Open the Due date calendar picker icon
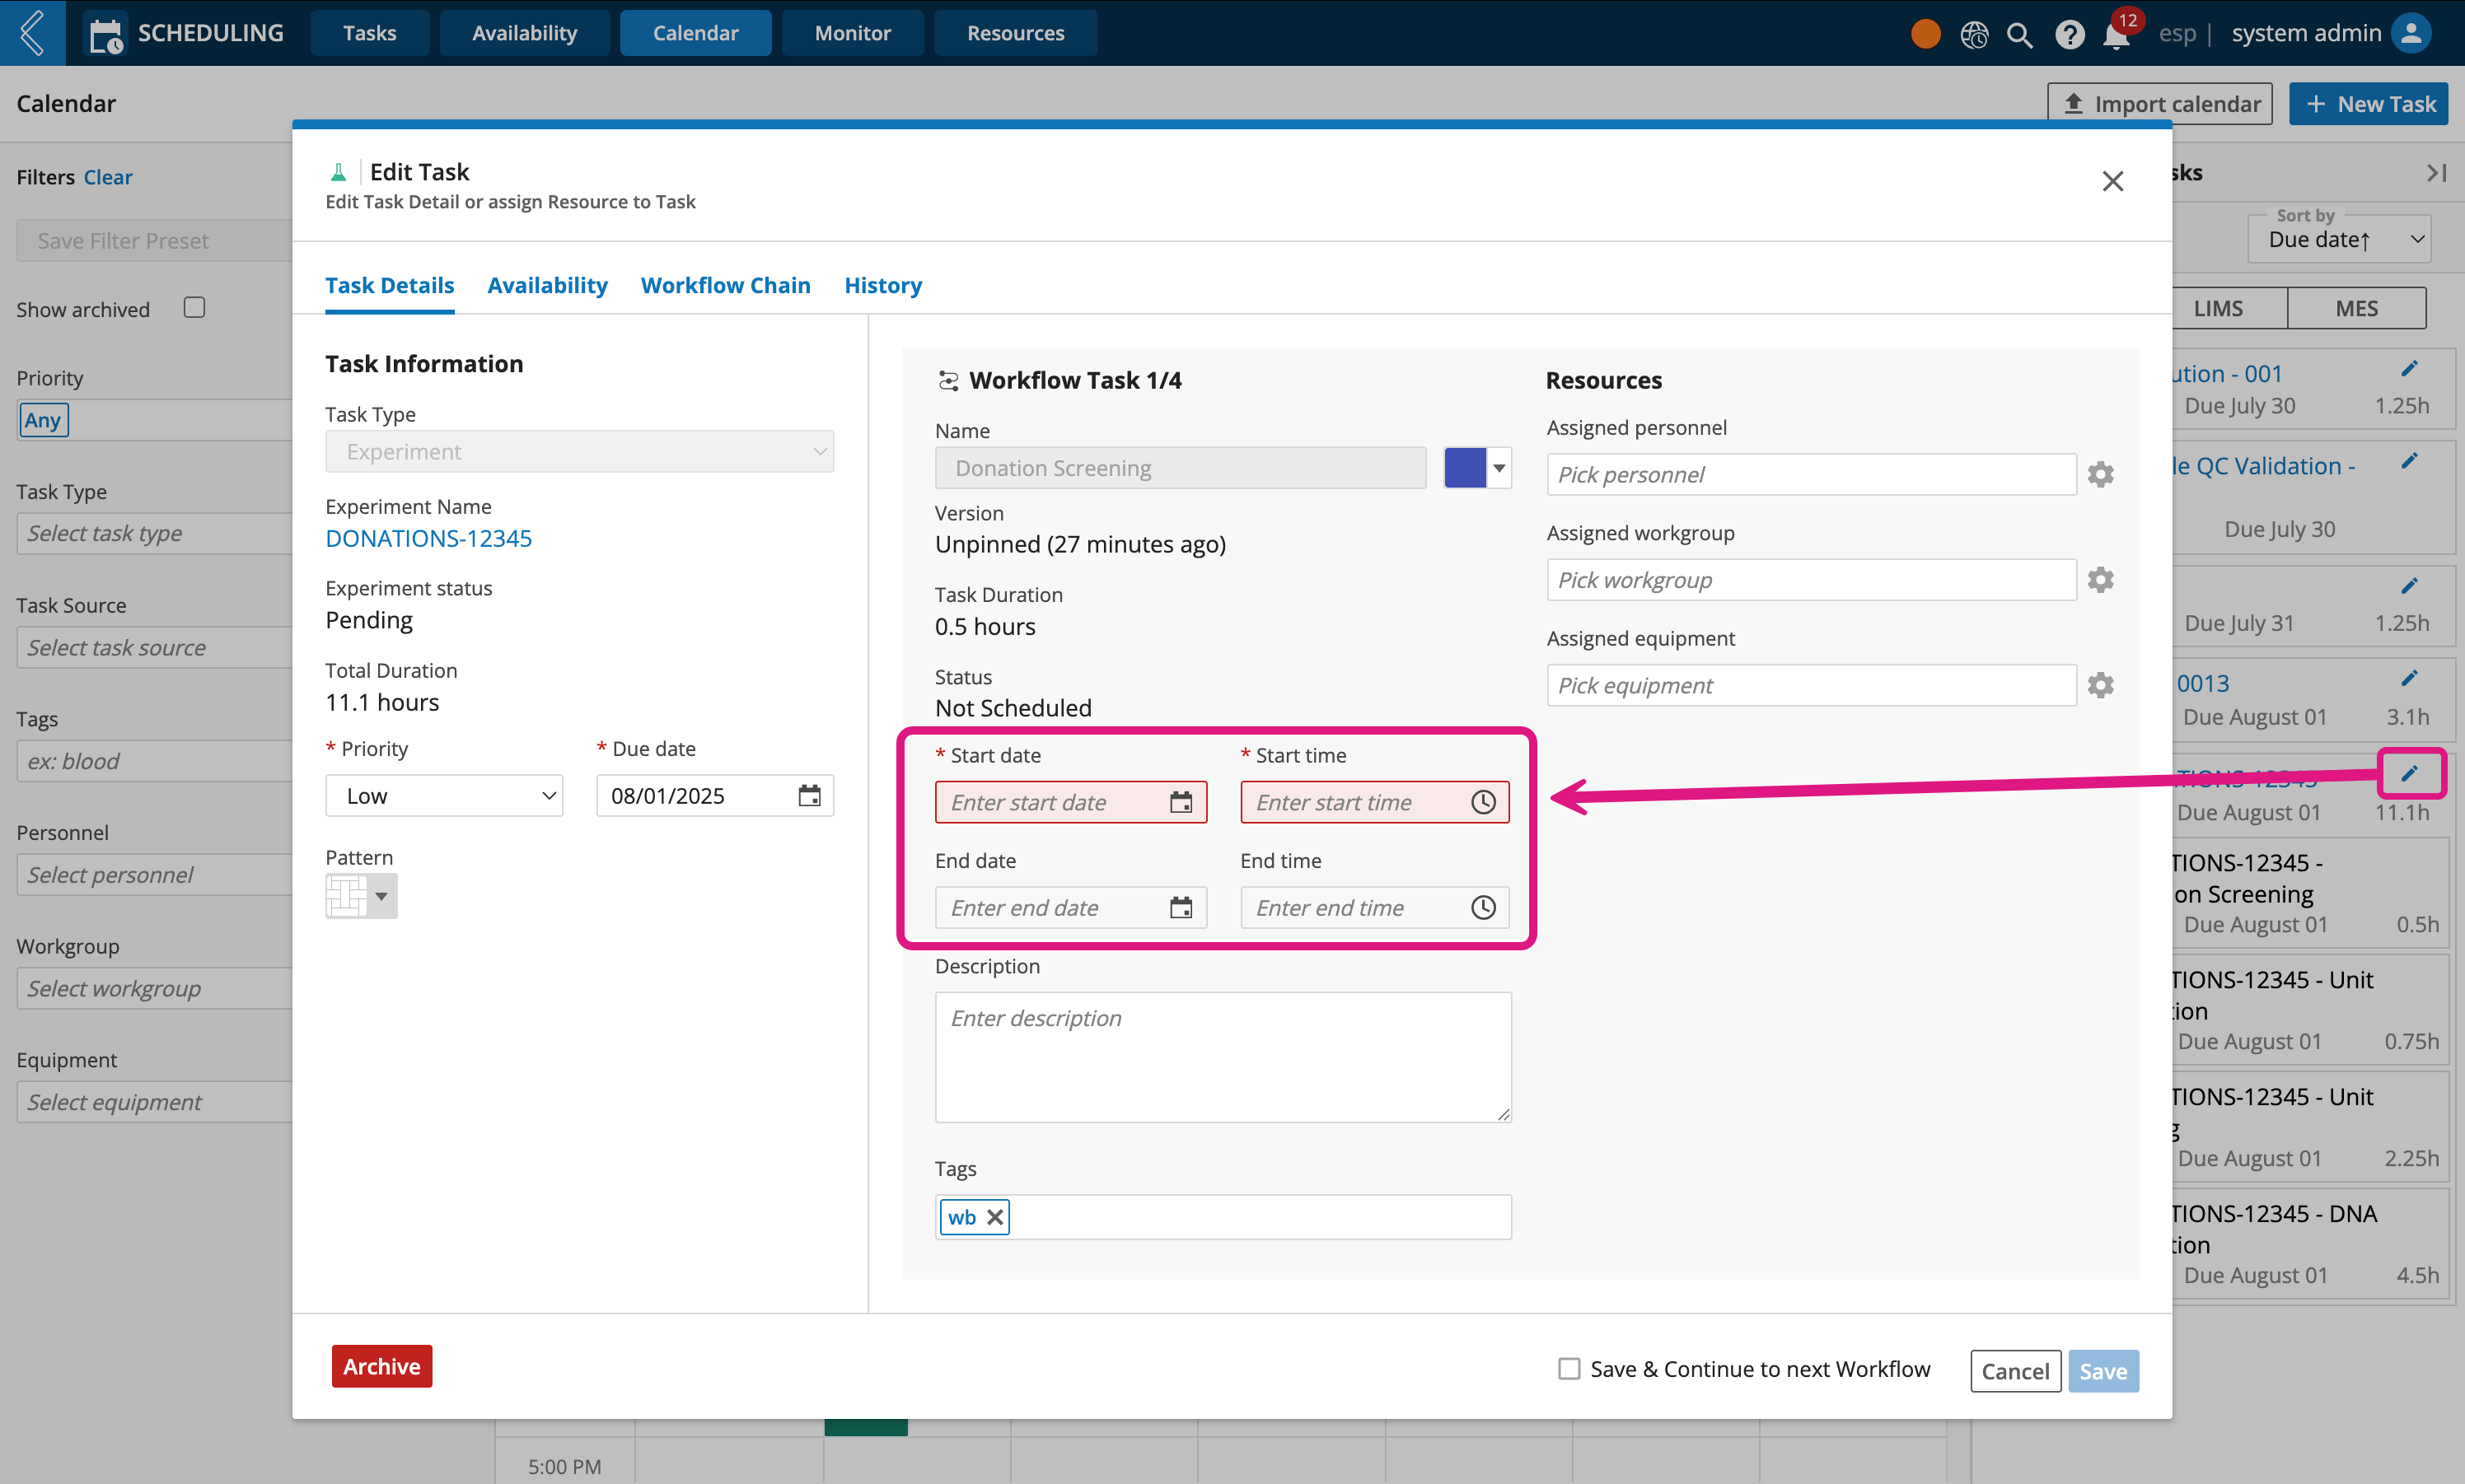Viewport: 2465px width, 1484px height. pos(809,796)
